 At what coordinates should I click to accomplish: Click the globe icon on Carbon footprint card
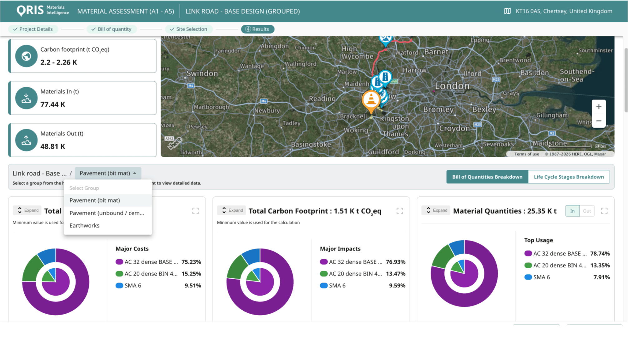click(x=26, y=56)
